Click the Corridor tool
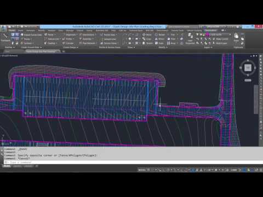Viewport: 263px width, 197px height. [x=68, y=43]
